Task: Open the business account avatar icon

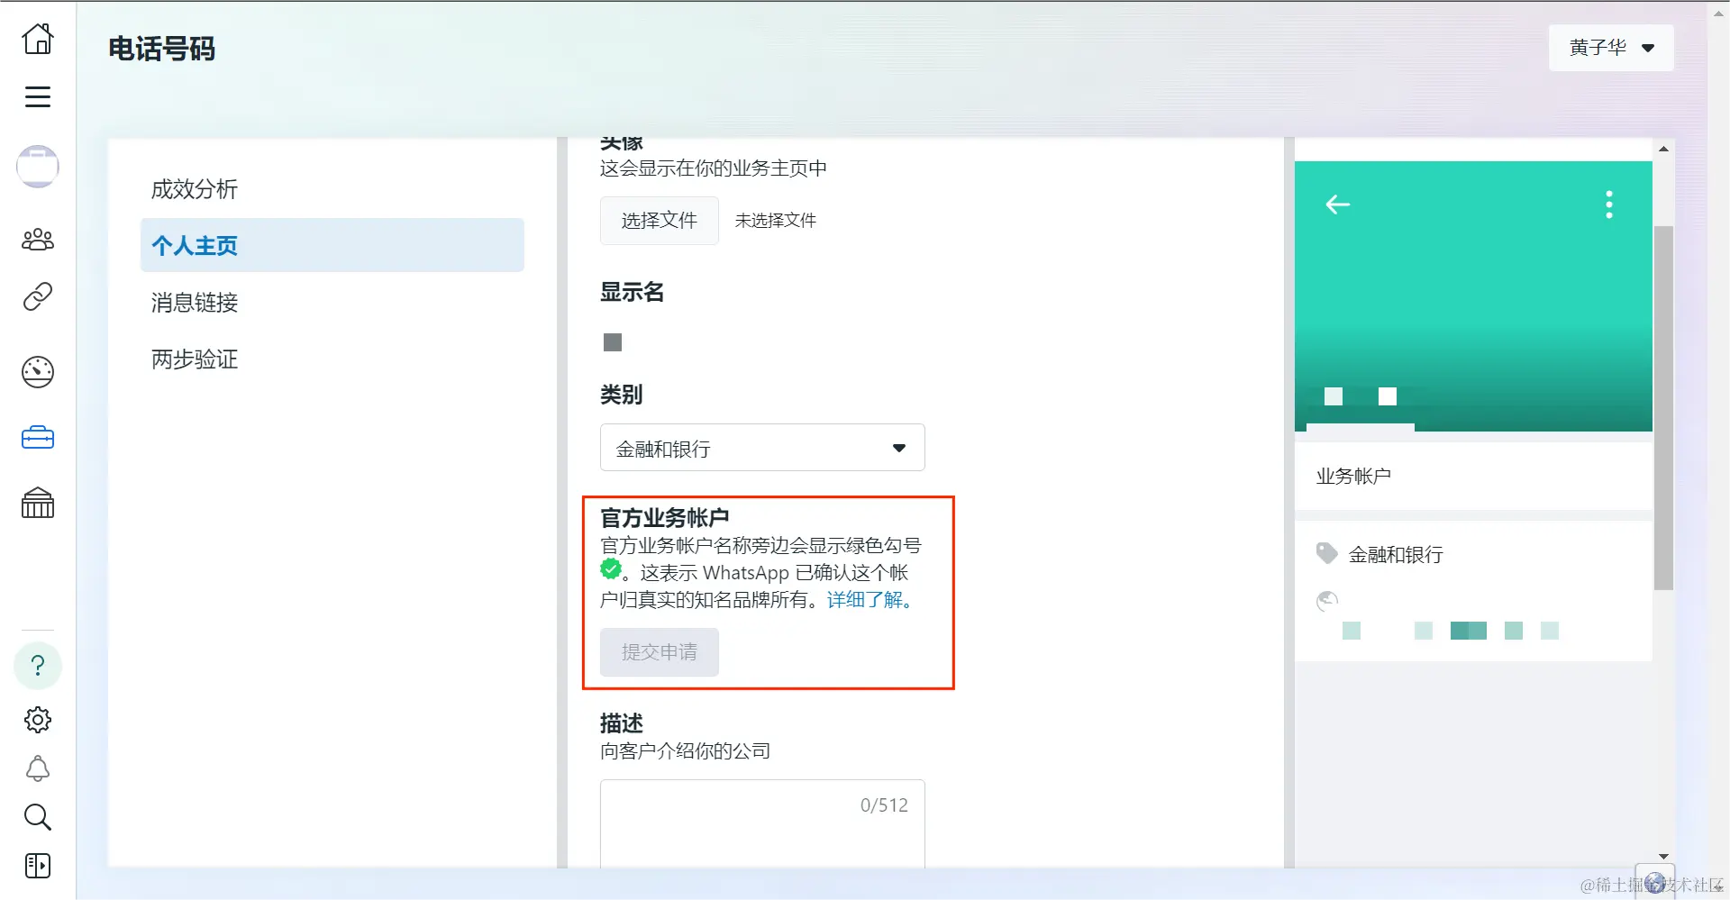Action: 38,167
